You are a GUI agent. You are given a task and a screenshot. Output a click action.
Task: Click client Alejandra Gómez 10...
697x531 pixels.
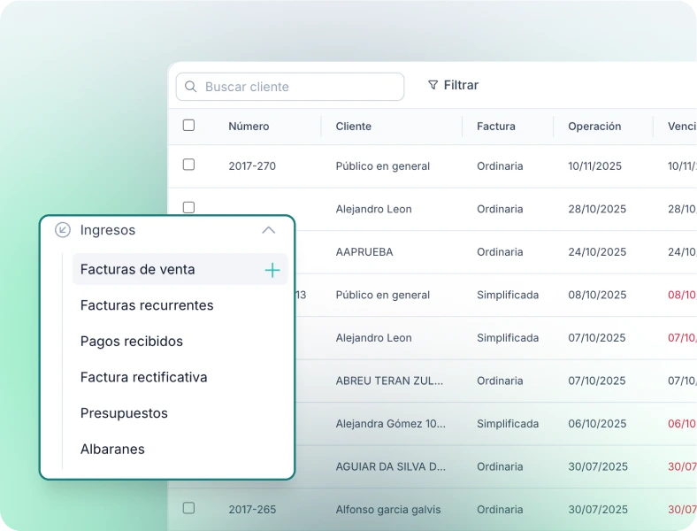[x=390, y=423]
